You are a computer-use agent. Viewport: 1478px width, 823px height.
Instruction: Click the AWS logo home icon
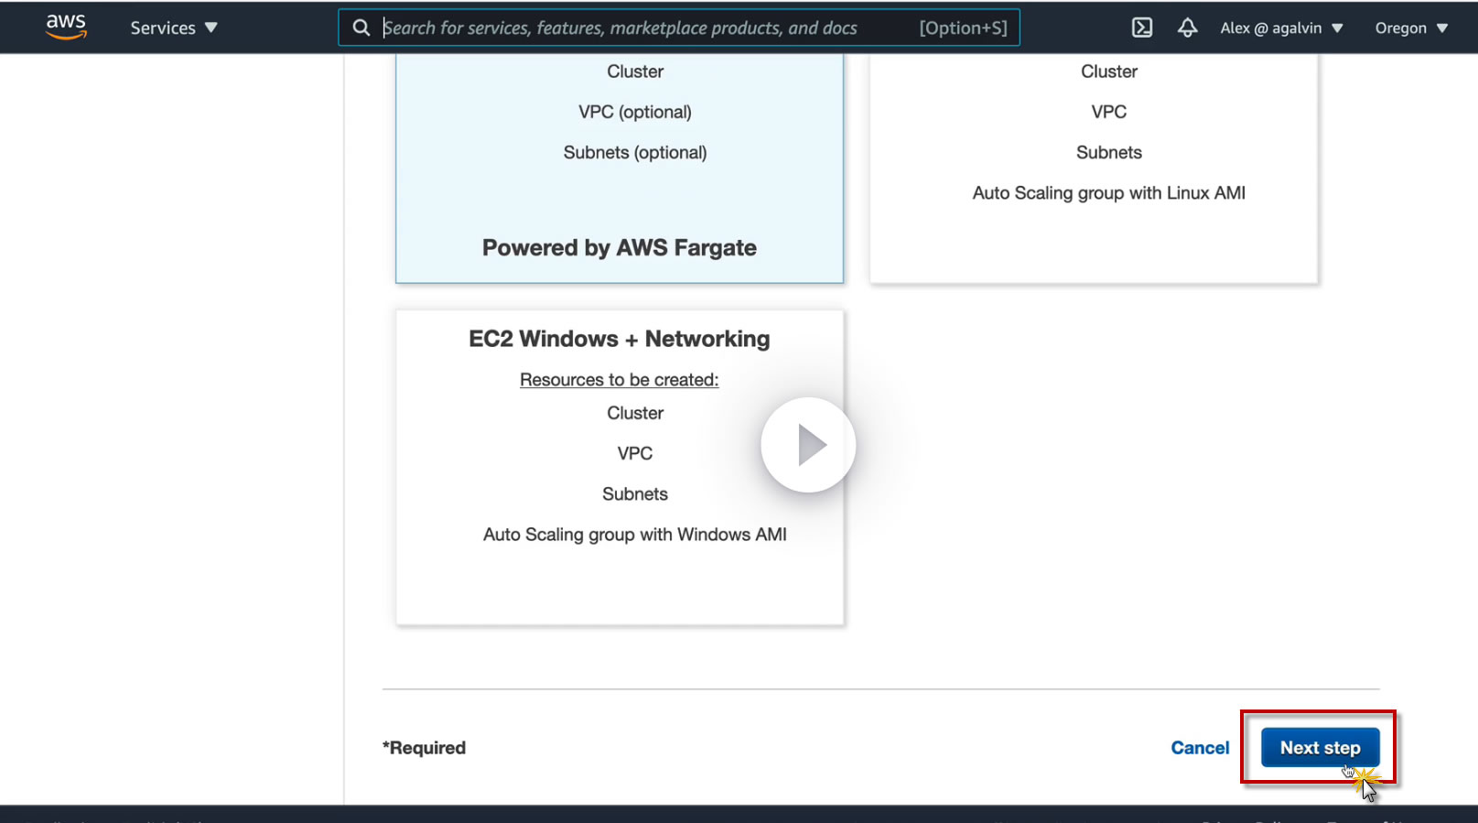tap(66, 27)
